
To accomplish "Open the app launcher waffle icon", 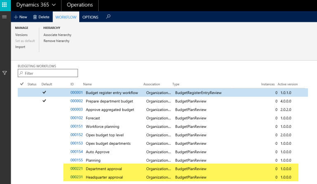I will tap(5, 5).
